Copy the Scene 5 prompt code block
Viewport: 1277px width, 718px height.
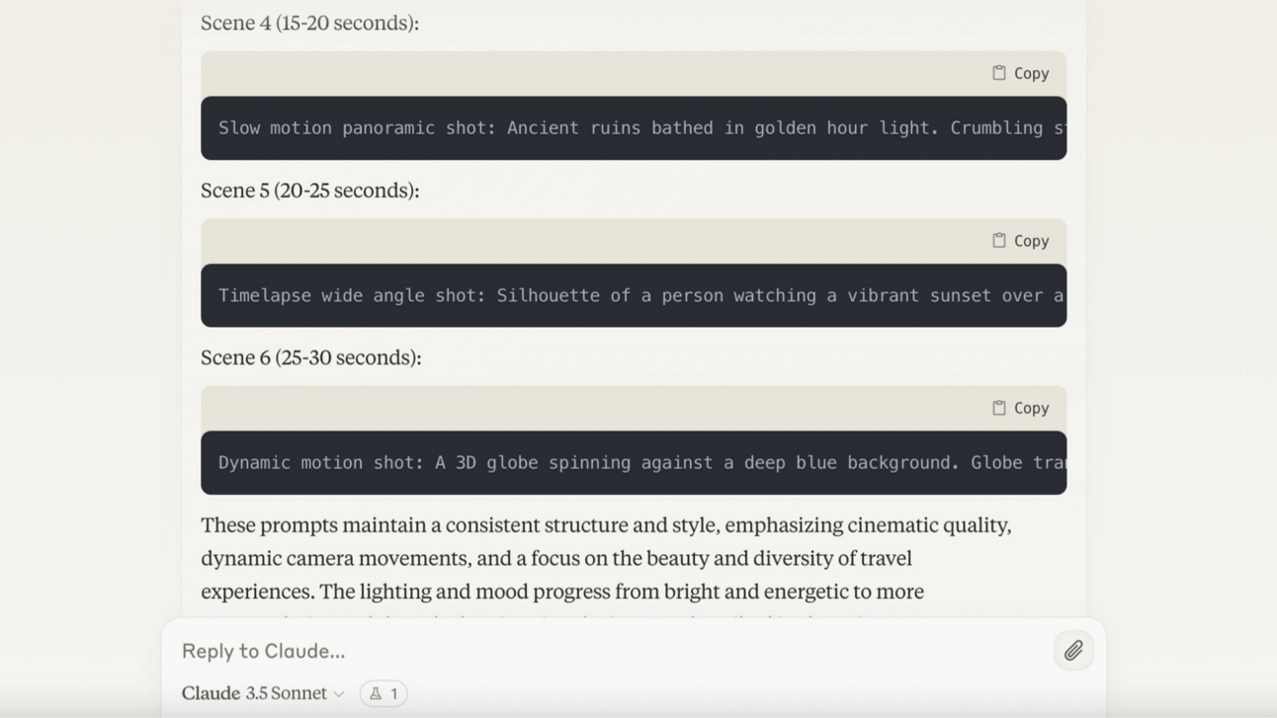click(x=1021, y=241)
